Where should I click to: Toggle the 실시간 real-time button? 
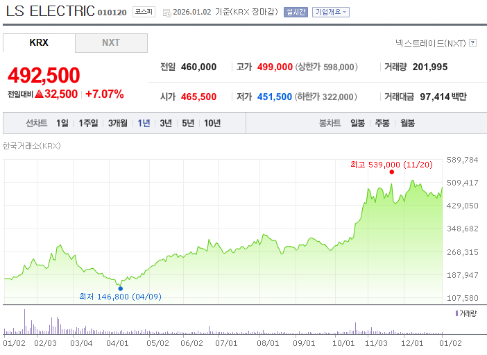coord(296,12)
